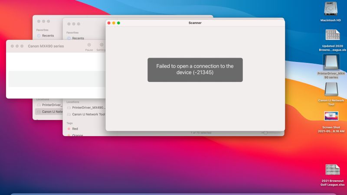Click the empty print job row in Canon window

tap(57, 79)
